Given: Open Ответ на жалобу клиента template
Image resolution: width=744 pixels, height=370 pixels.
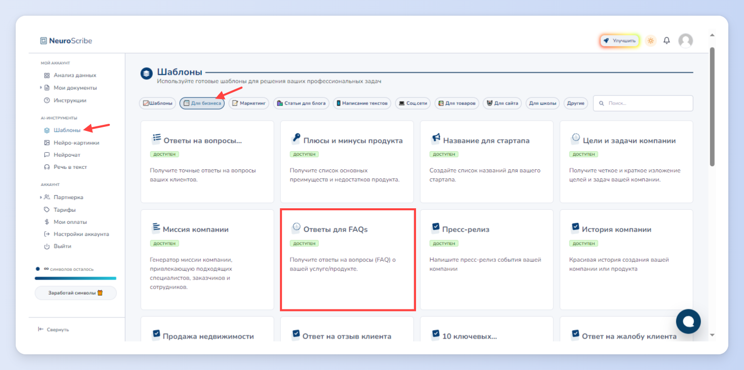Looking at the screenshot, I should [x=626, y=329].
